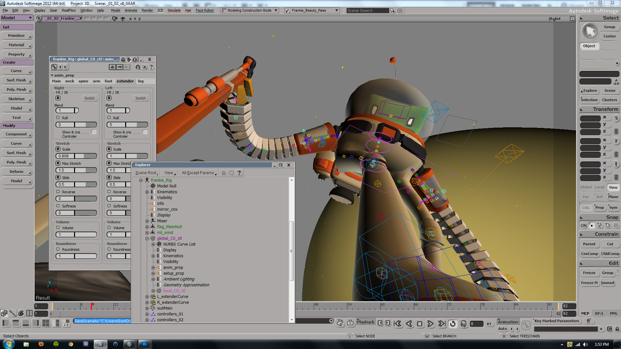Click the viewport eye show-menu icon
This screenshot has height=349, width=621.
123,18
